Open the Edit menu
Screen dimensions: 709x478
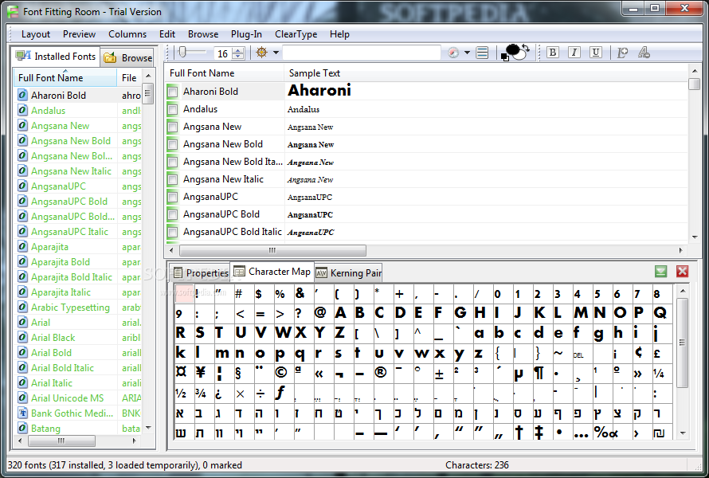click(x=167, y=34)
